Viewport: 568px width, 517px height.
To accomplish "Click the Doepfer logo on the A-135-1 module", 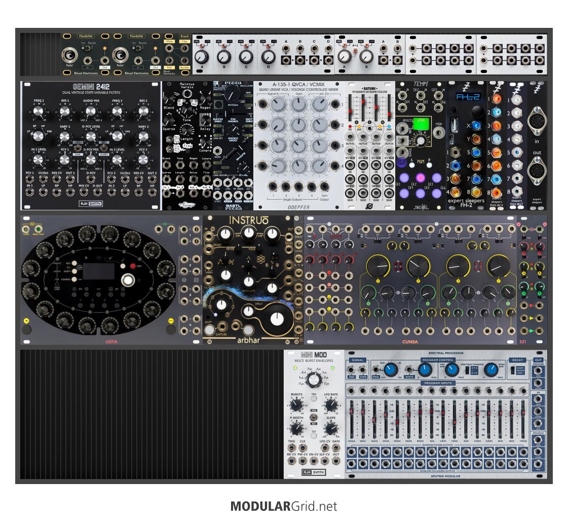I will coord(299,208).
